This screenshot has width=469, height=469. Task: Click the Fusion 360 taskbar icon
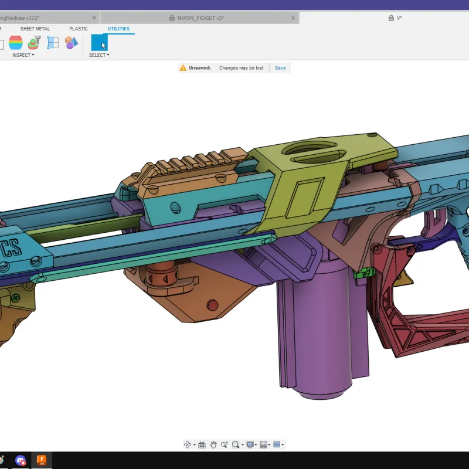pyautogui.click(x=42, y=460)
